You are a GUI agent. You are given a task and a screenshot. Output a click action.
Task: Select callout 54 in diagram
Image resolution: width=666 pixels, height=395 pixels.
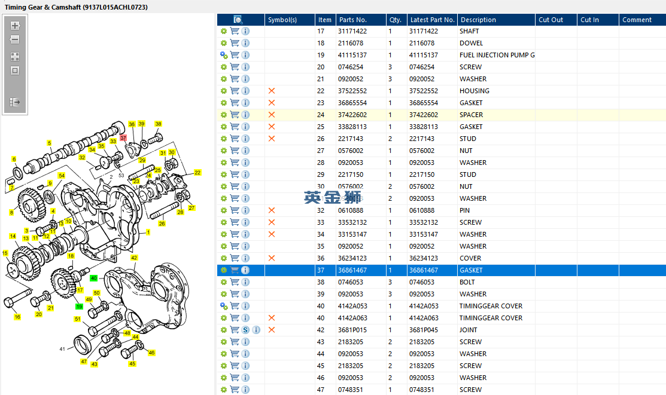62,175
